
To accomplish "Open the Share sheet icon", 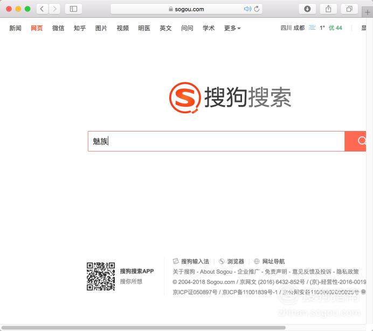I will [328, 9].
